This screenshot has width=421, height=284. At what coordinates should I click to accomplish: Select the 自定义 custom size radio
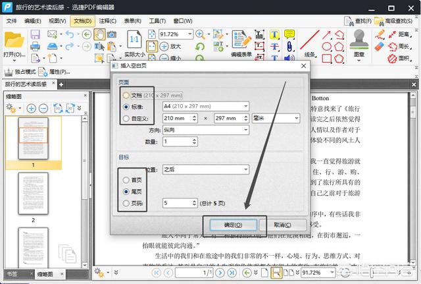[126, 119]
